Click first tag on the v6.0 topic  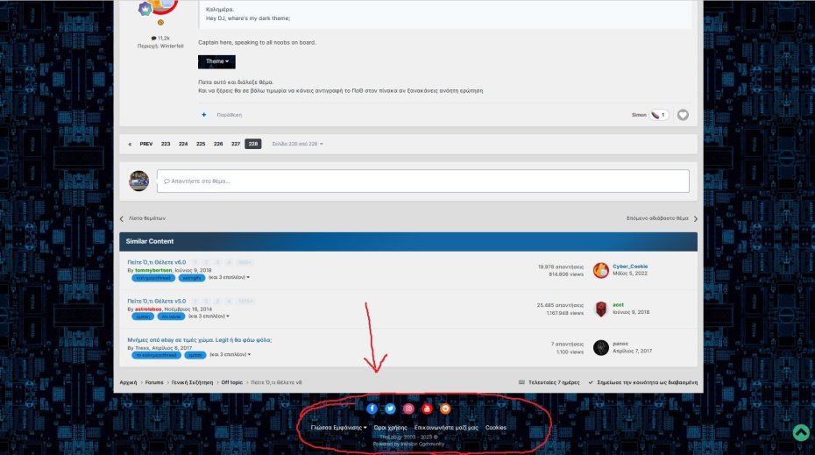point(153,278)
